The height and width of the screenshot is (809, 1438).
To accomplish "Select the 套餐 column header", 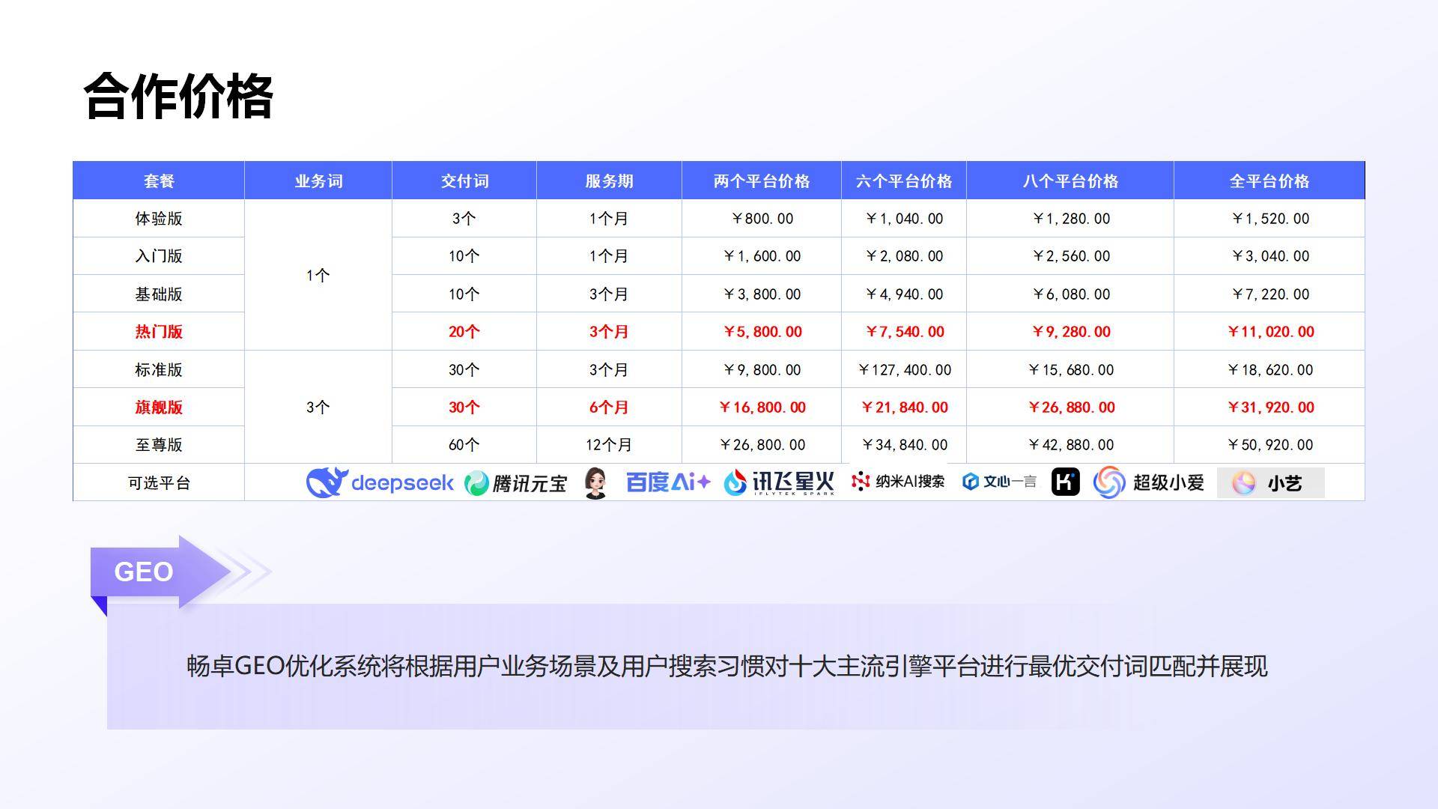I will click(159, 181).
